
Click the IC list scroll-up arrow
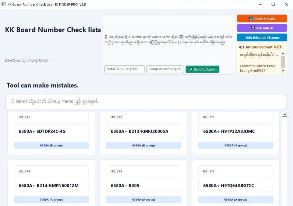285,115
